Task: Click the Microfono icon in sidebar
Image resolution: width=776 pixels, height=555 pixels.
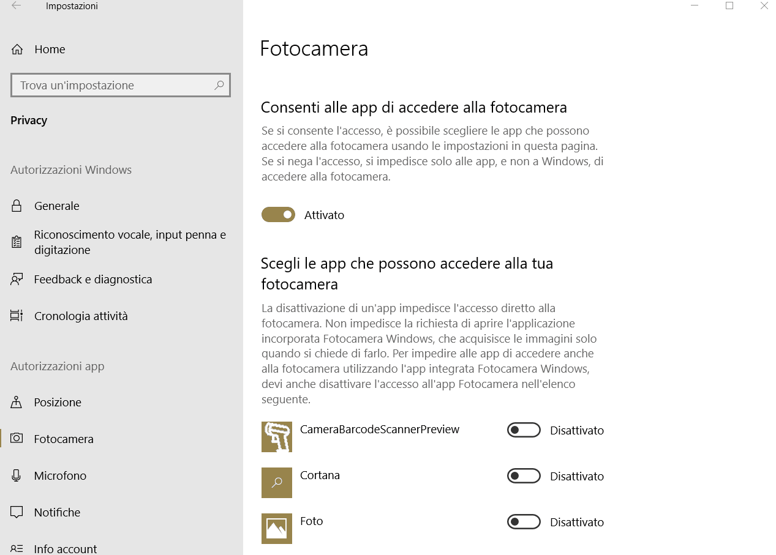Action: (17, 475)
